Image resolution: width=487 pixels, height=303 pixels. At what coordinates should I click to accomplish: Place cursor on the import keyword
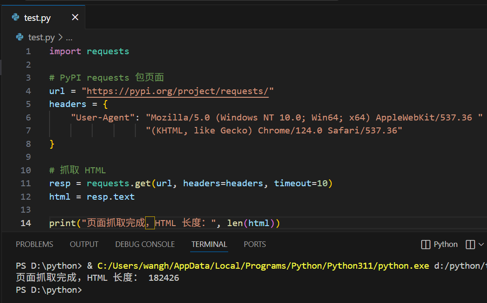65,51
